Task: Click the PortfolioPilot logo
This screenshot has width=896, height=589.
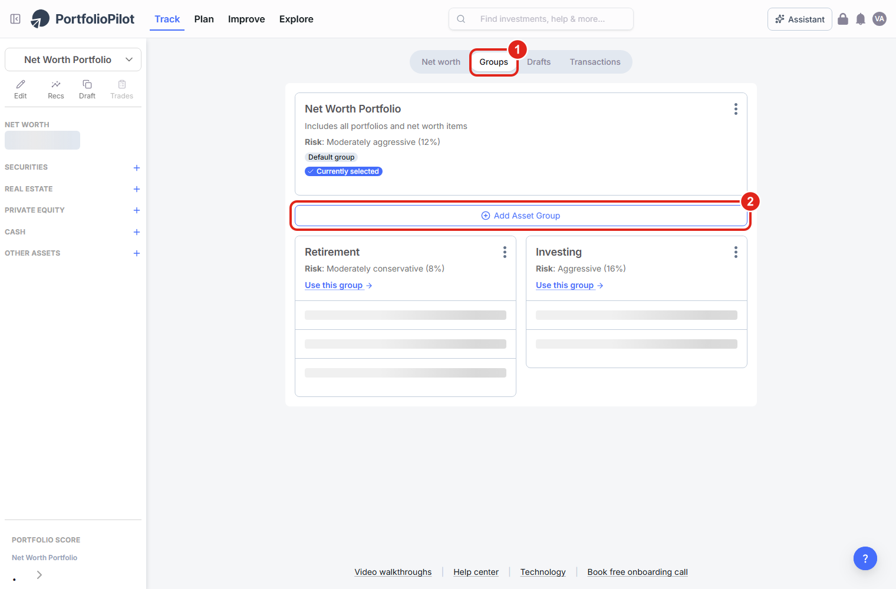Action: coord(83,19)
